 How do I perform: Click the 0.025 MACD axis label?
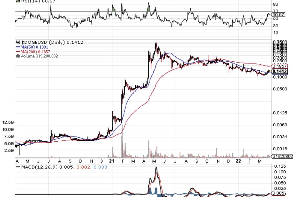pyautogui.click(x=280, y=189)
